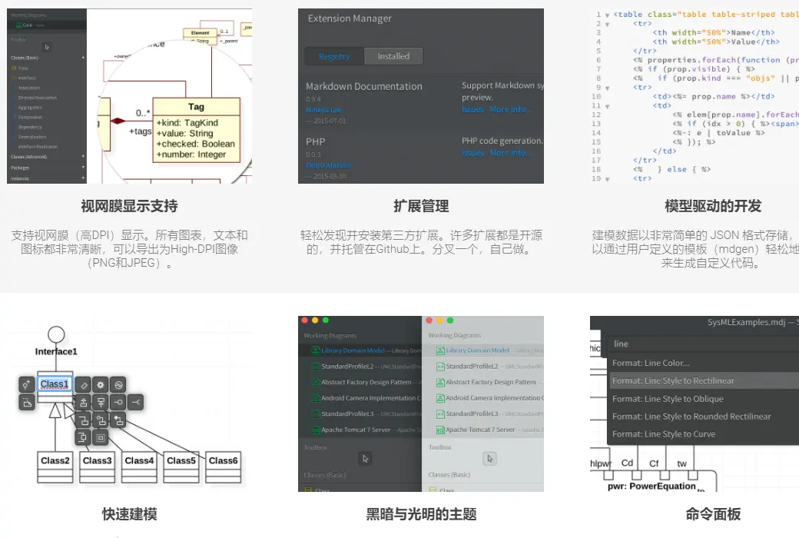Screen dimensions: 799x538
Task: Fold code block at line 19
Action: tap(608, 180)
